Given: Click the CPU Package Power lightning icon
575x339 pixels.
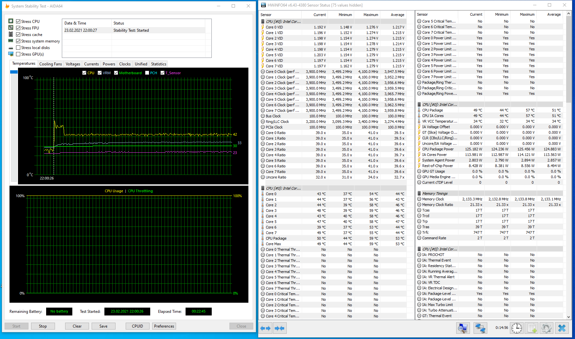Looking at the screenshot, I should 419,149.
